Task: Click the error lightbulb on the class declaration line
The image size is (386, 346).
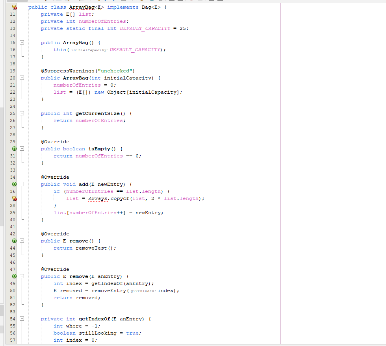Action: (x=14, y=7)
